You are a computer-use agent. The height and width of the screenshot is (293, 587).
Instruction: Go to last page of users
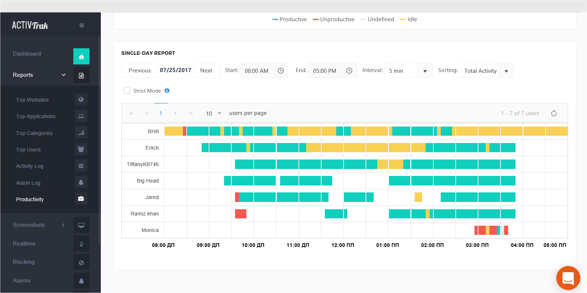click(x=191, y=113)
